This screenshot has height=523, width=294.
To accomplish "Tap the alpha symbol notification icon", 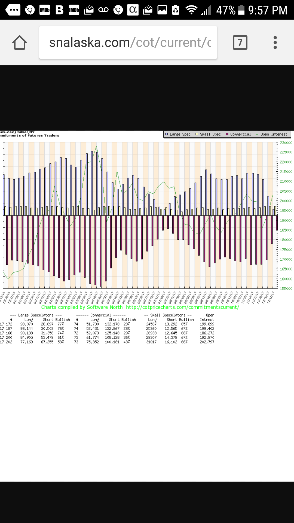I will coord(133,10).
